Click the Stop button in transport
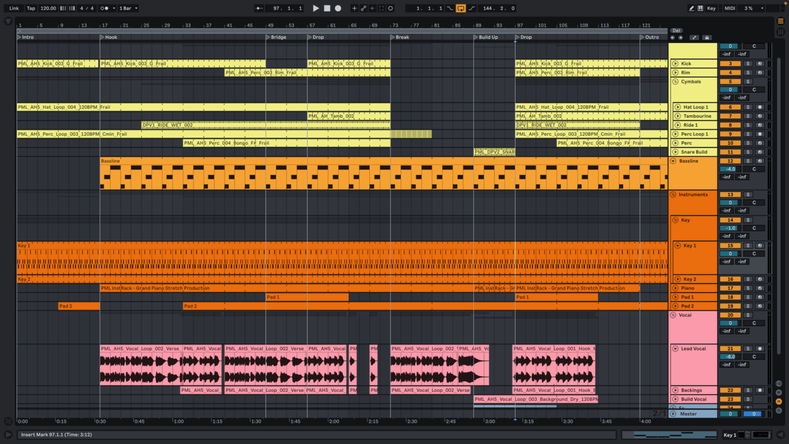The width and height of the screenshot is (789, 444). (327, 9)
